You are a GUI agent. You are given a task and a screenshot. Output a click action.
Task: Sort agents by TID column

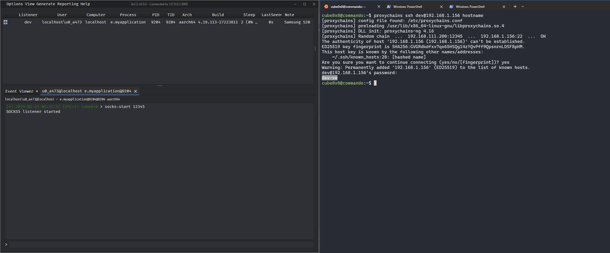pos(171,15)
